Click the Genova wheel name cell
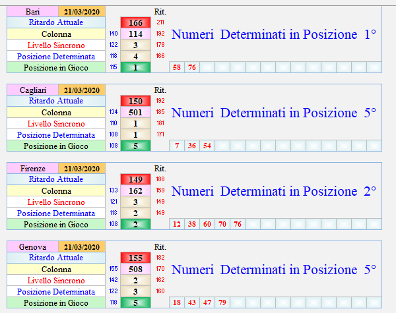The image size is (396, 313). [32, 247]
